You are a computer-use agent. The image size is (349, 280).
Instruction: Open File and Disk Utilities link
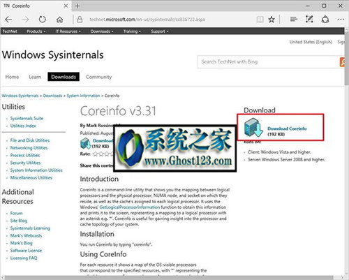[x=30, y=140]
